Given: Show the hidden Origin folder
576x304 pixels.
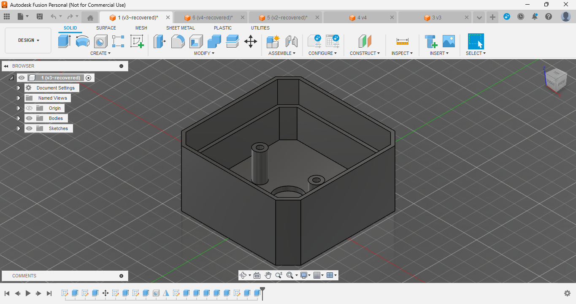Looking at the screenshot, I should (x=29, y=108).
